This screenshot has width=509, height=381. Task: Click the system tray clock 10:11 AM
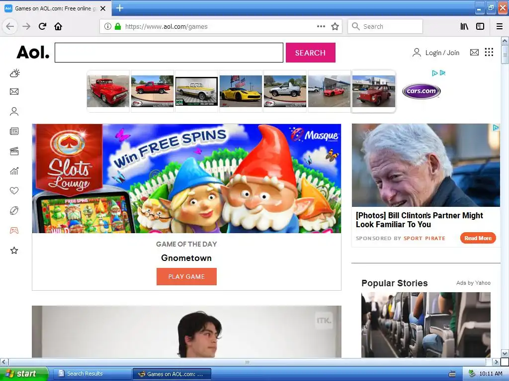point(491,374)
